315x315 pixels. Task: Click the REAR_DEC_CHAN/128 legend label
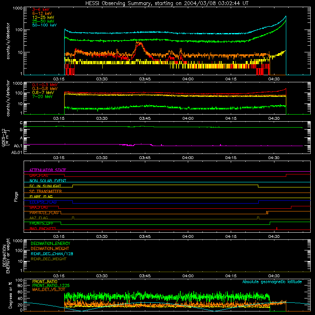click(x=52, y=254)
